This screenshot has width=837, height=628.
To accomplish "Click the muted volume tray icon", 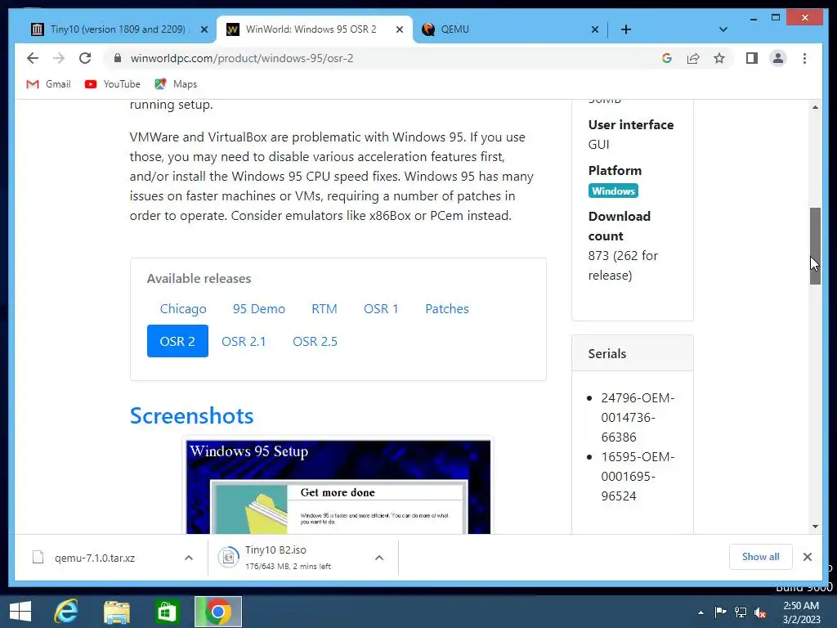I will tap(760, 612).
